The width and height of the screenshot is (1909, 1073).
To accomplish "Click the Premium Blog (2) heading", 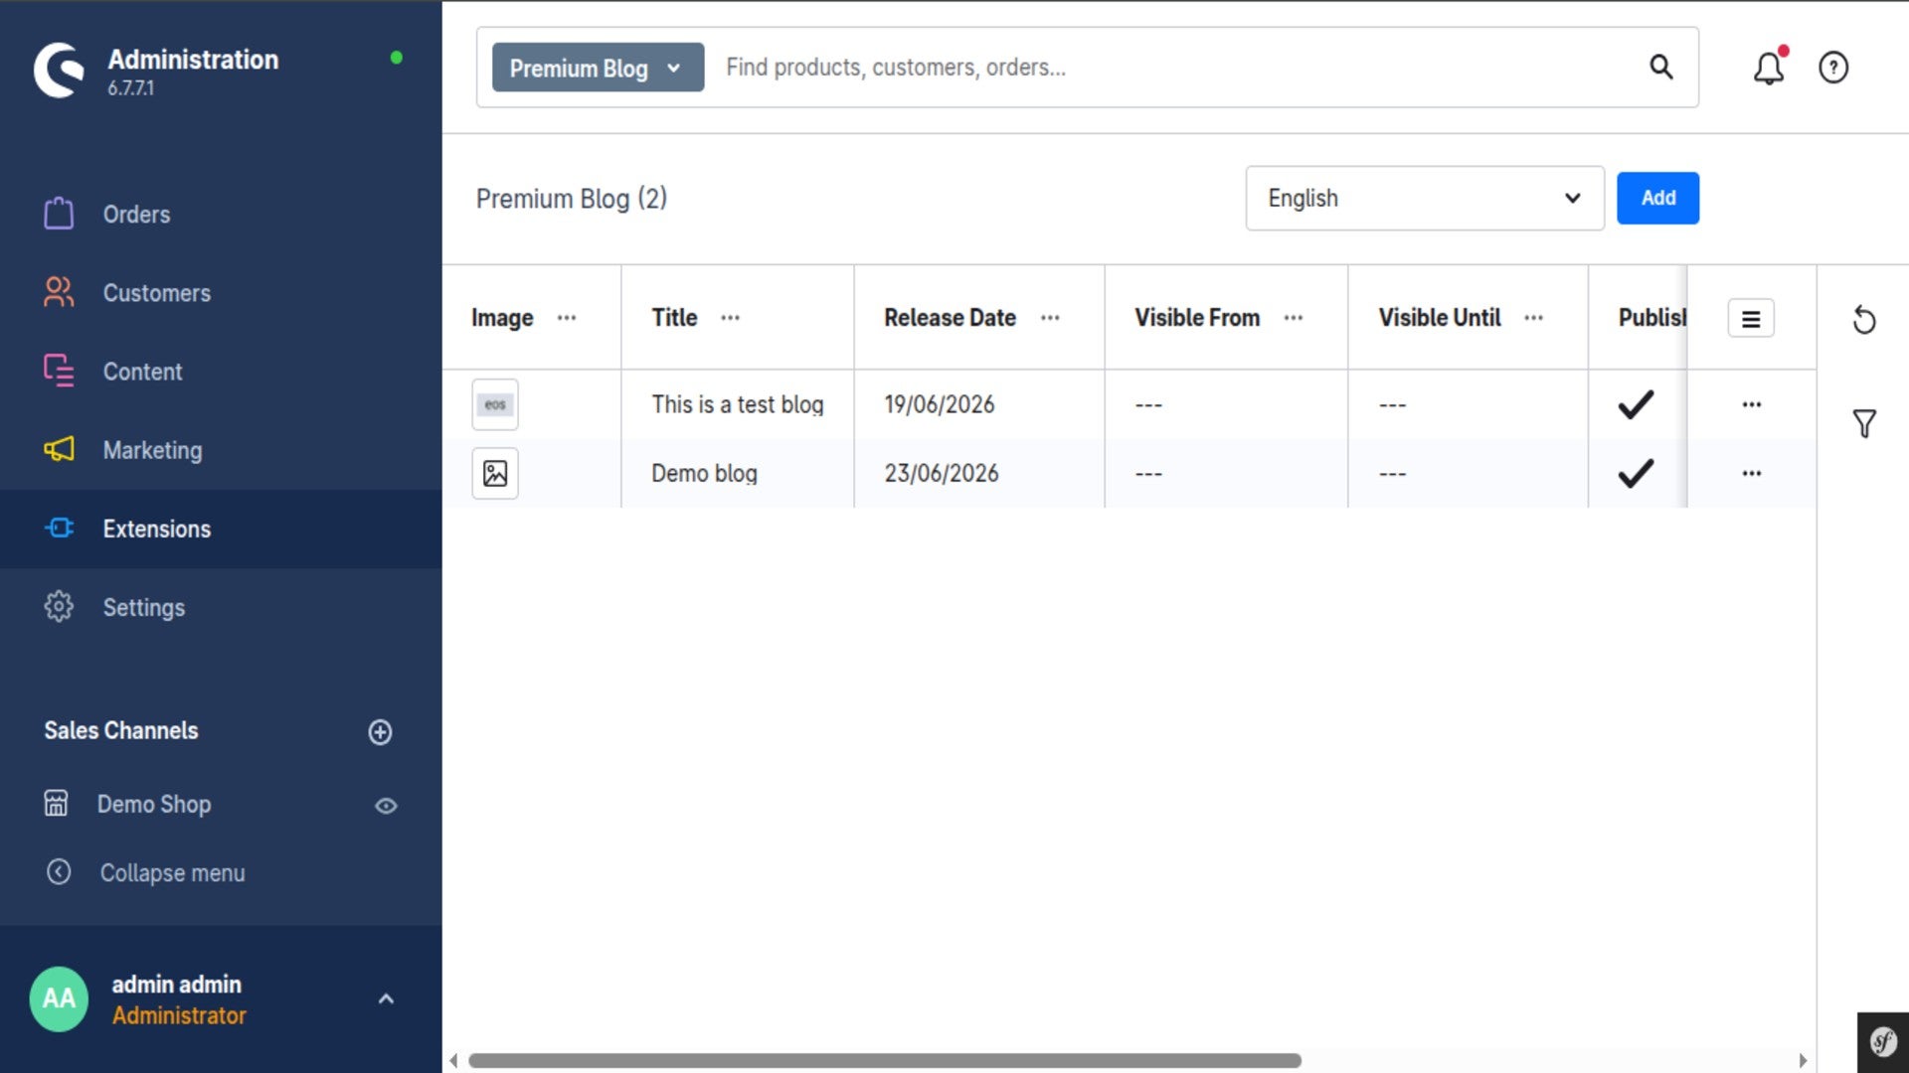I will point(571,199).
